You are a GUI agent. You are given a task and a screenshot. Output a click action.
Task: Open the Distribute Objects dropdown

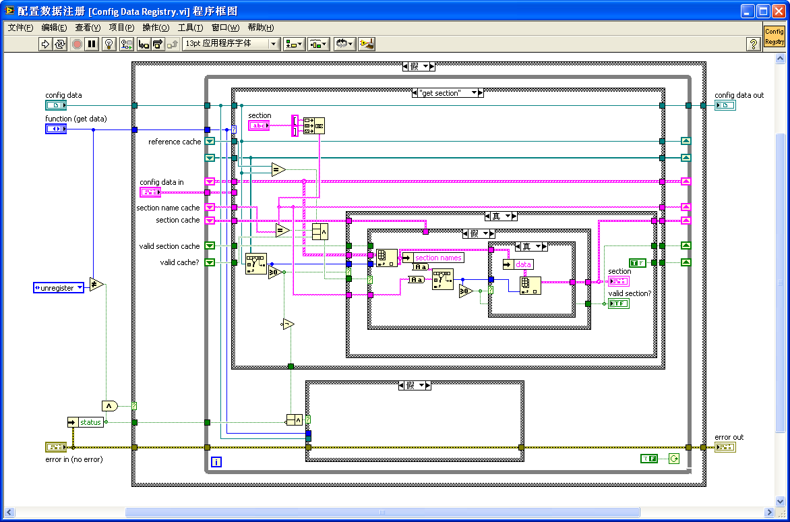tap(318, 44)
